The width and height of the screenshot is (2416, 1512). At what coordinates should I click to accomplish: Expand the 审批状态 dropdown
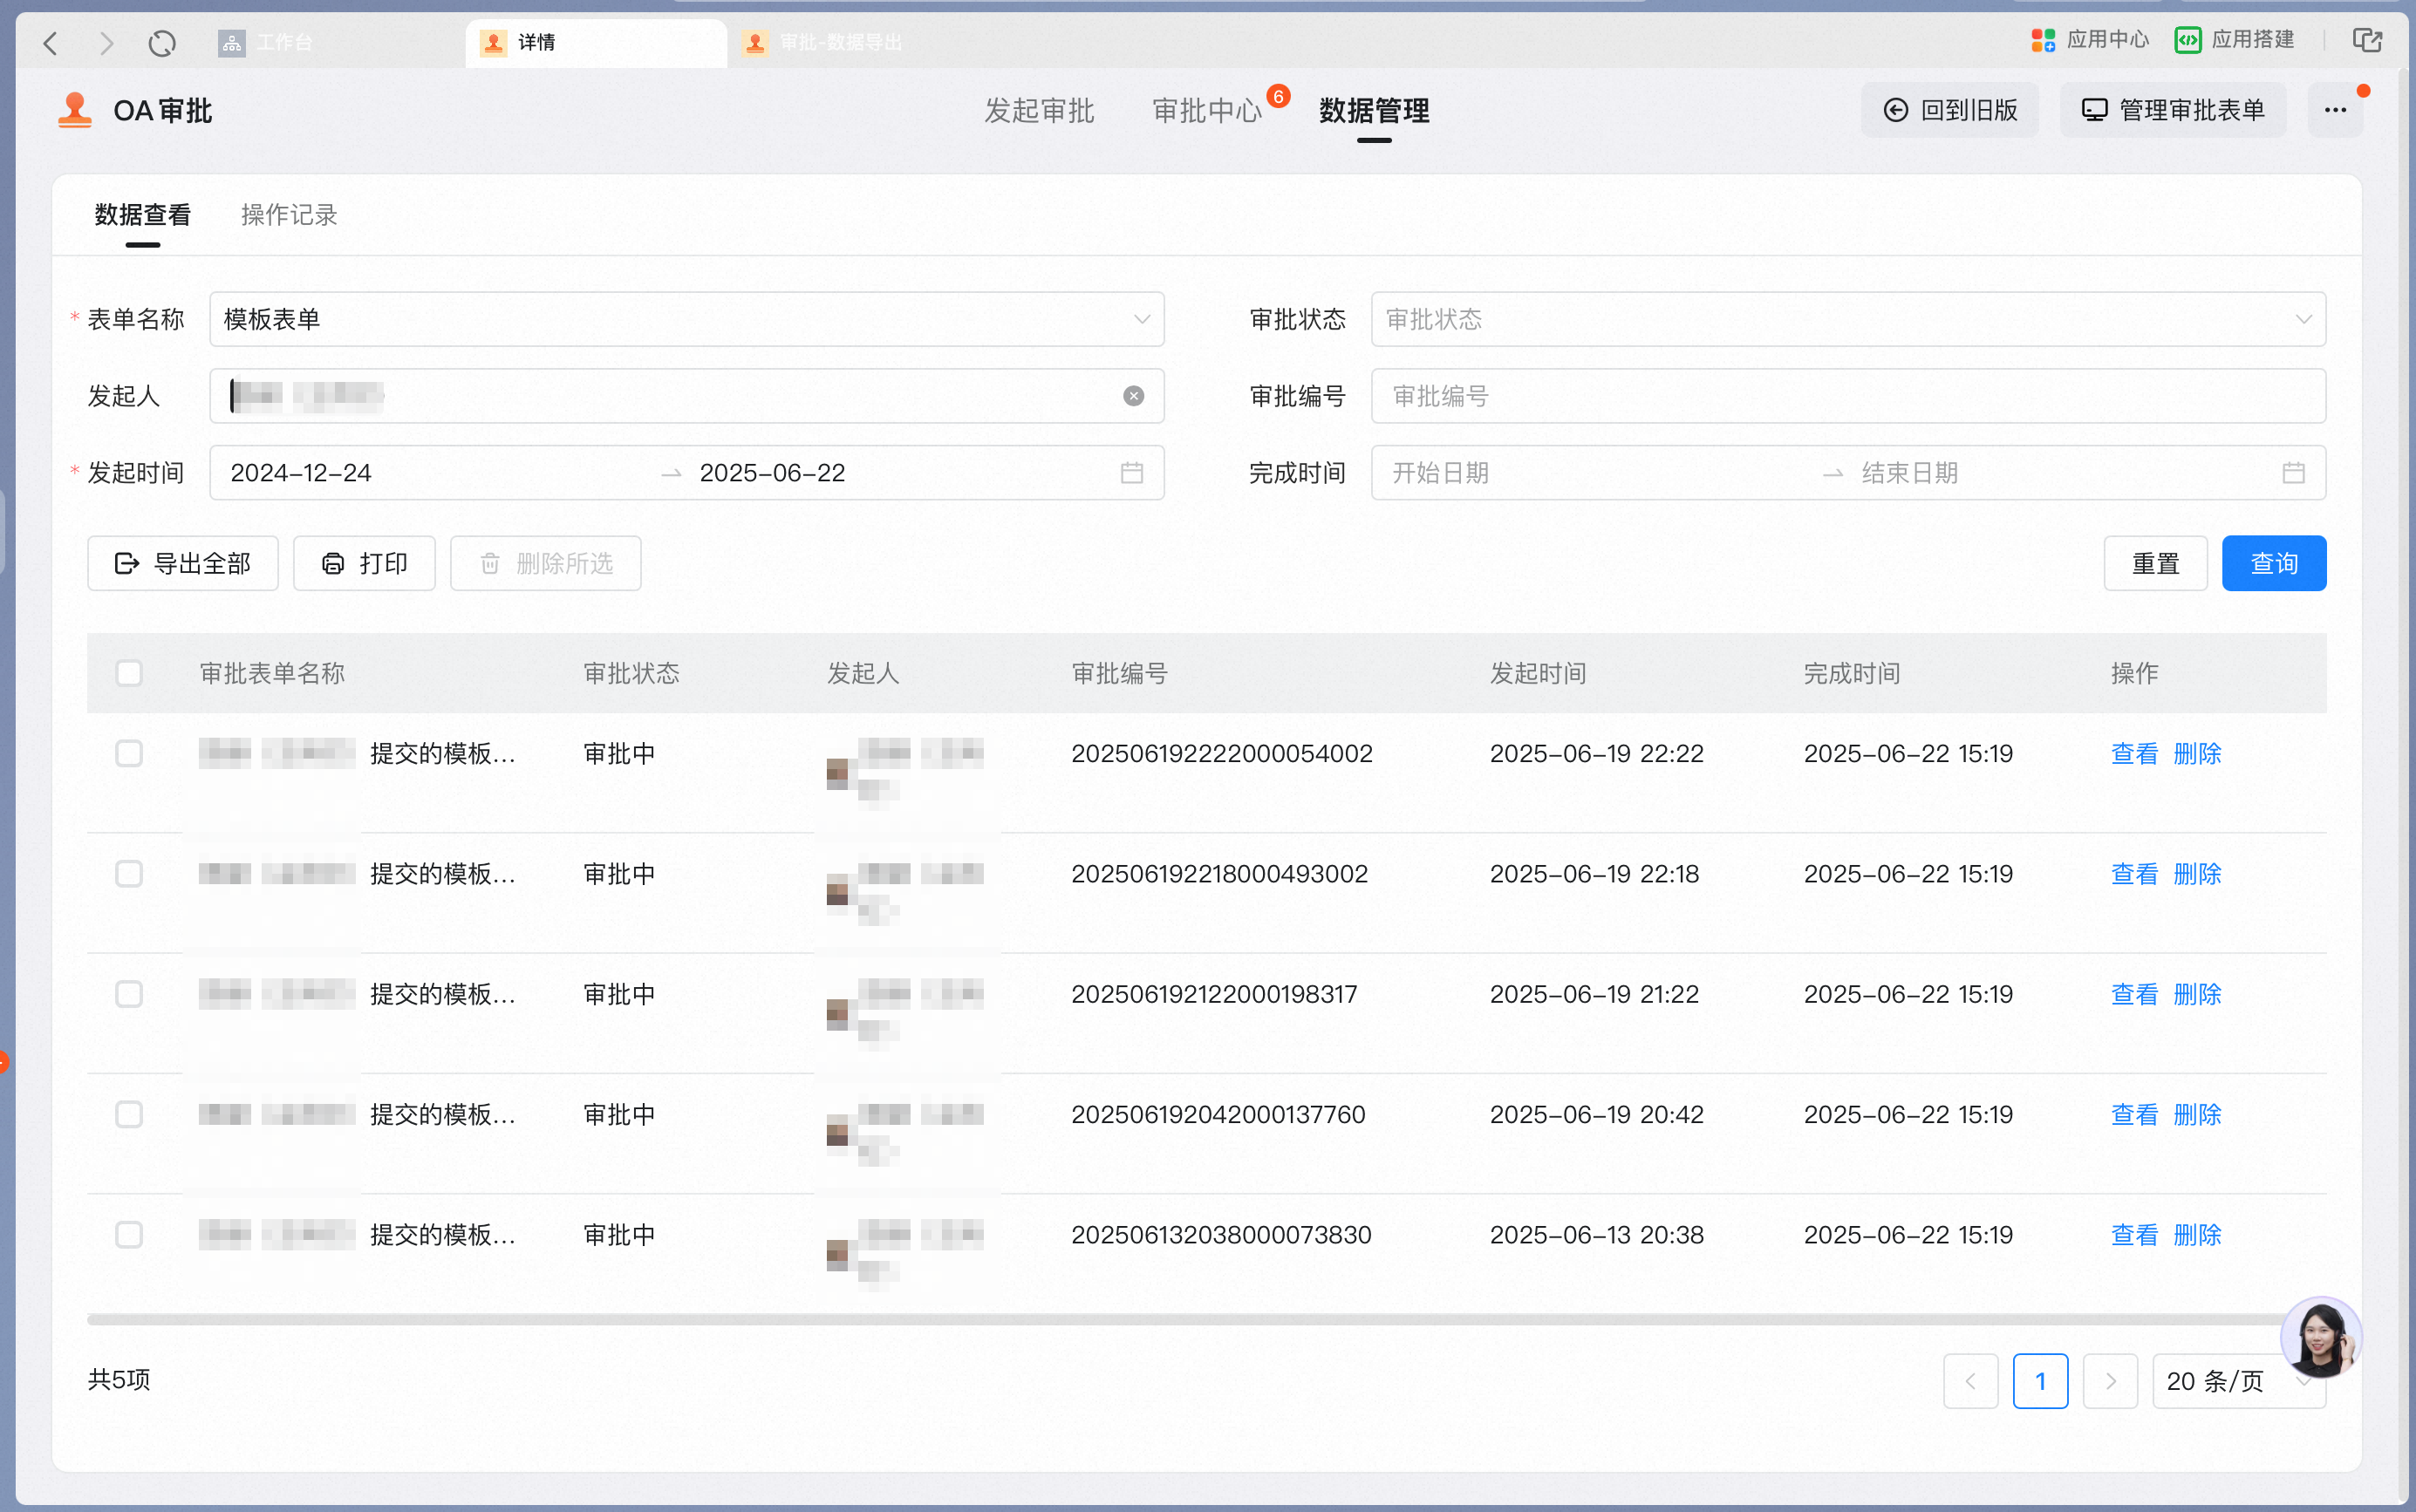(1848, 319)
